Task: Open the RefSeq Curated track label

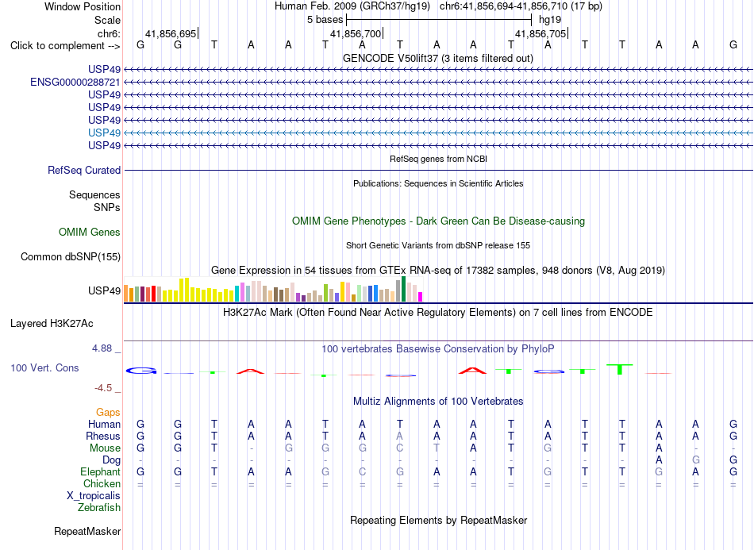Action: coord(84,170)
